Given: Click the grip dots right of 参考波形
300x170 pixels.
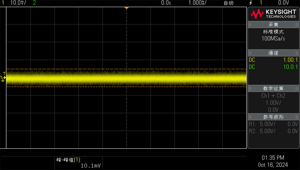Looking at the screenshot, I should point(296,117).
